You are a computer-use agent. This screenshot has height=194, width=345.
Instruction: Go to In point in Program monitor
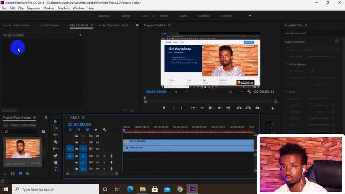click(x=193, y=108)
